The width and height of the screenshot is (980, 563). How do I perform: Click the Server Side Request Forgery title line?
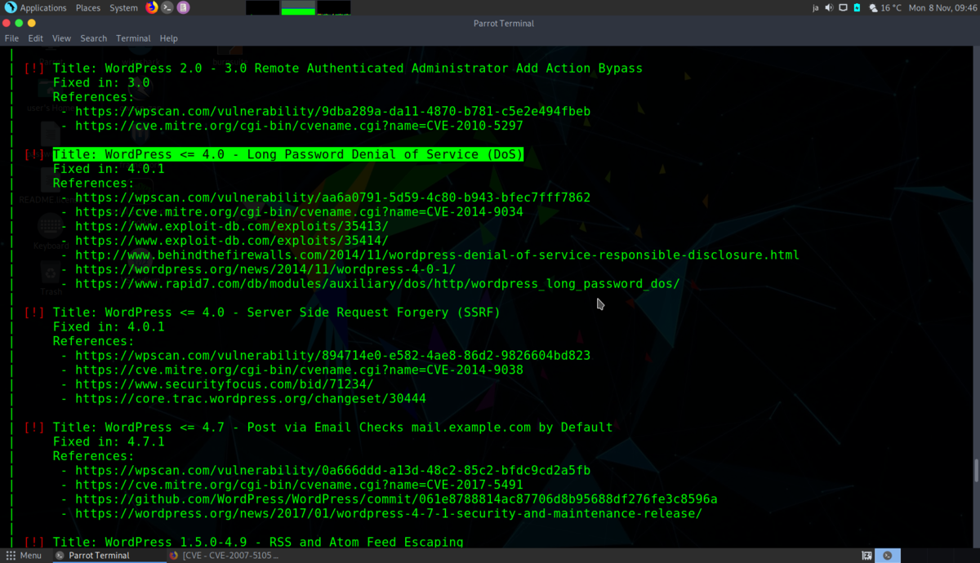click(276, 313)
